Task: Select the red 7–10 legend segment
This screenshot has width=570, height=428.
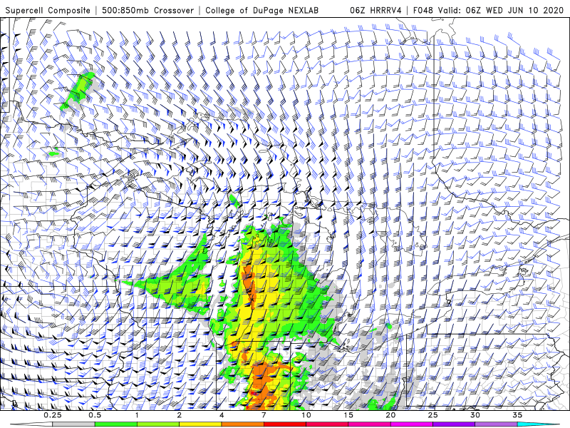Action: pyautogui.click(x=284, y=424)
